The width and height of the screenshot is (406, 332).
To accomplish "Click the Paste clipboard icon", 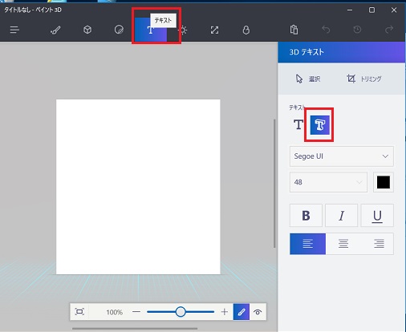I will click(294, 30).
